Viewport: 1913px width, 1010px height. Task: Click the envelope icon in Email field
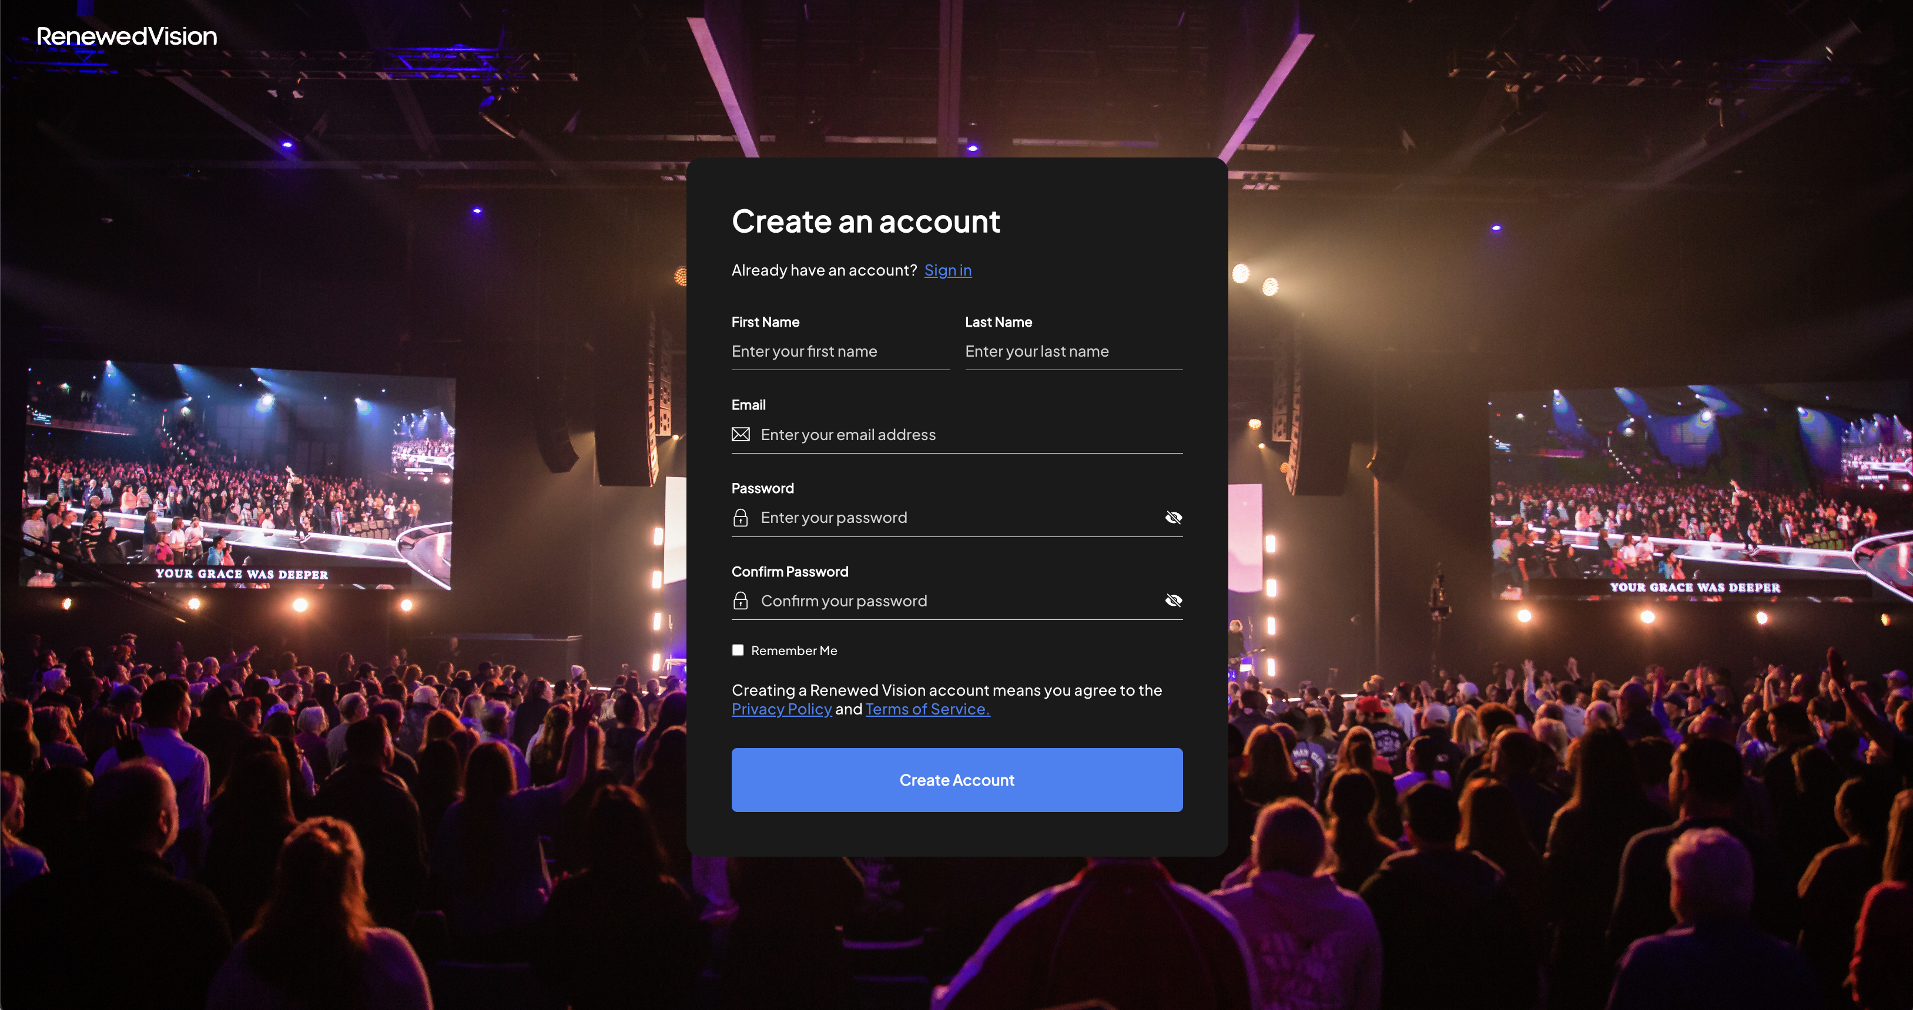point(741,434)
